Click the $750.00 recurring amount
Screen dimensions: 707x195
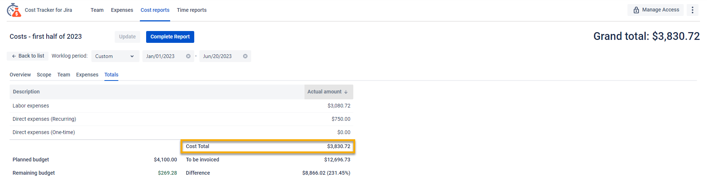341,119
